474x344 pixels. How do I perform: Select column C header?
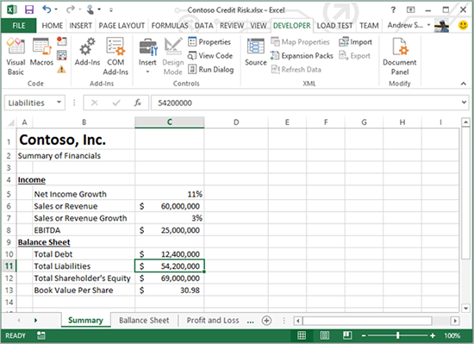tap(170, 122)
